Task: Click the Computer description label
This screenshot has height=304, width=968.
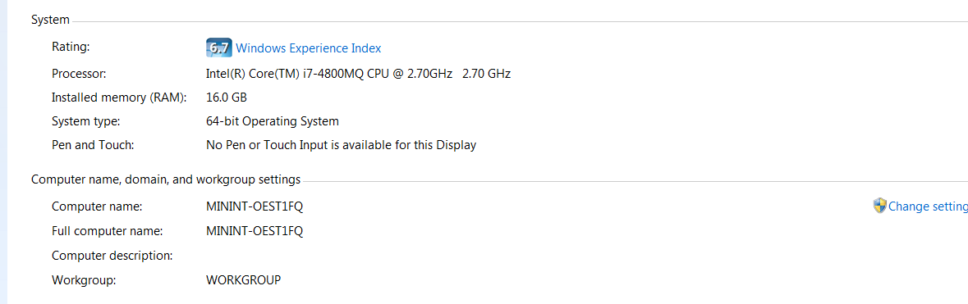Action: coord(112,256)
